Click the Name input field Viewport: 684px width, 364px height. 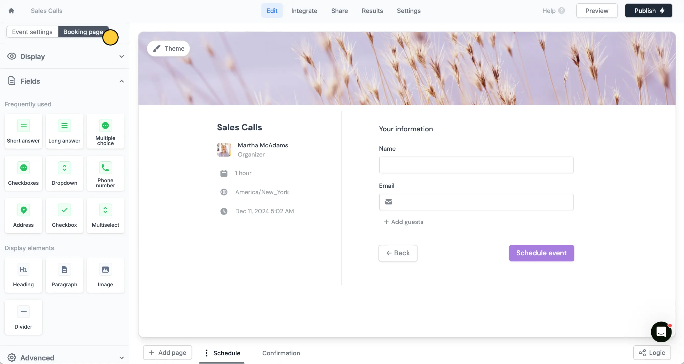tap(476, 165)
